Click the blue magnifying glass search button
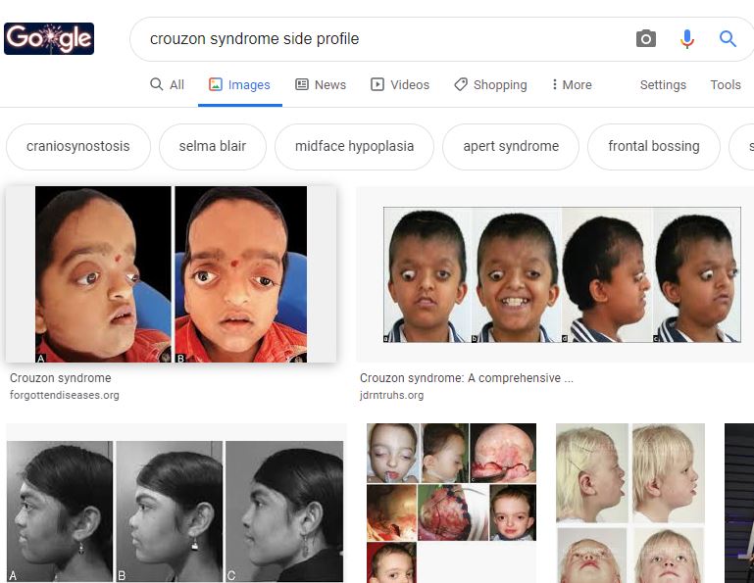754x583 pixels. pyautogui.click(x=728, y=38)
